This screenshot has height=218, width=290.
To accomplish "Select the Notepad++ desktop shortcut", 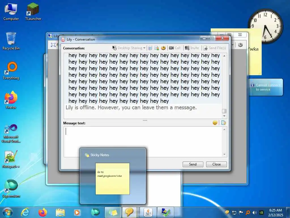I will (x=11, y=159).
